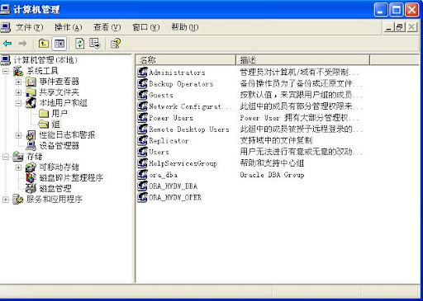423x301 pixels.
Task: Open the 帮助(H) menu
Action: pos(184,27)
